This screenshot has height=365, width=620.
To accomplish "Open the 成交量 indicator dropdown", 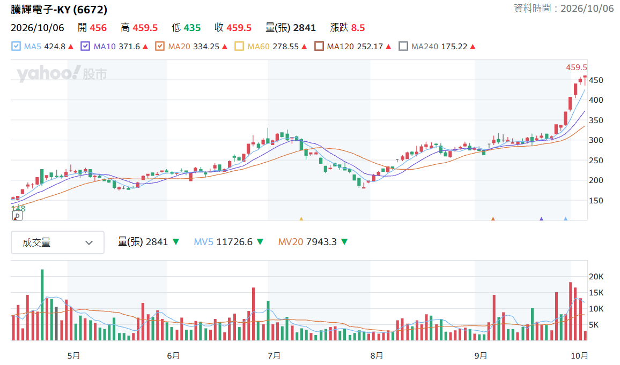I will 58,242.
